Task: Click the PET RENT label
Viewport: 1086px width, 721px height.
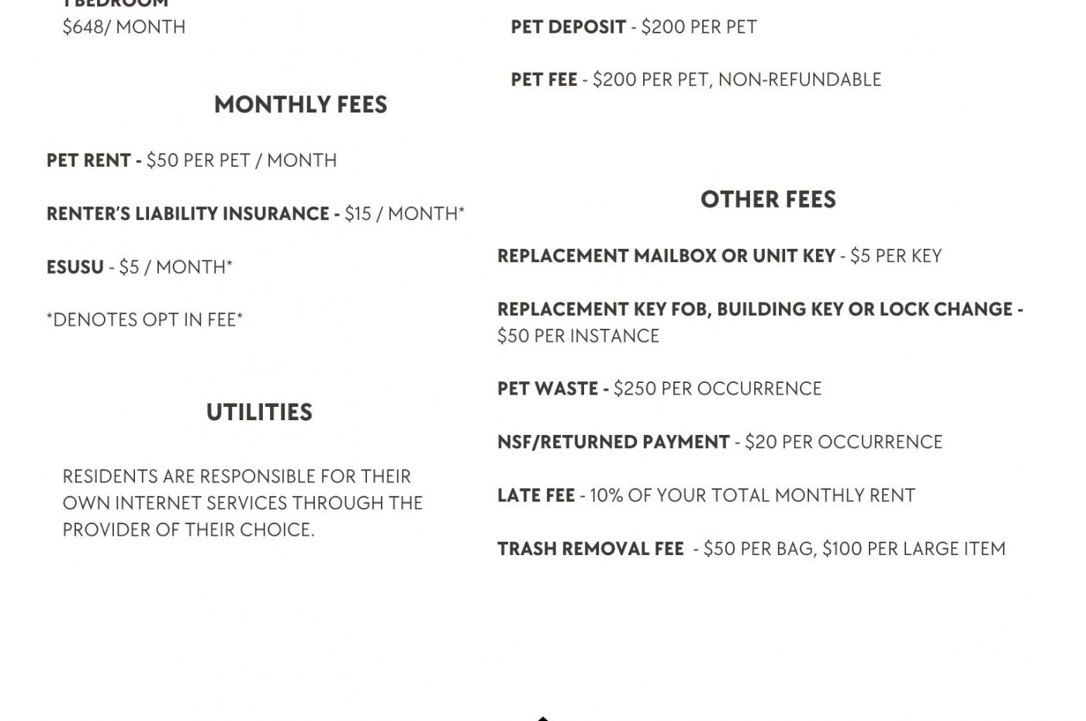Action: (x=88, y=160)
